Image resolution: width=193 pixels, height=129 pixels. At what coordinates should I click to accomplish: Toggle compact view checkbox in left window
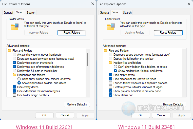14,58
